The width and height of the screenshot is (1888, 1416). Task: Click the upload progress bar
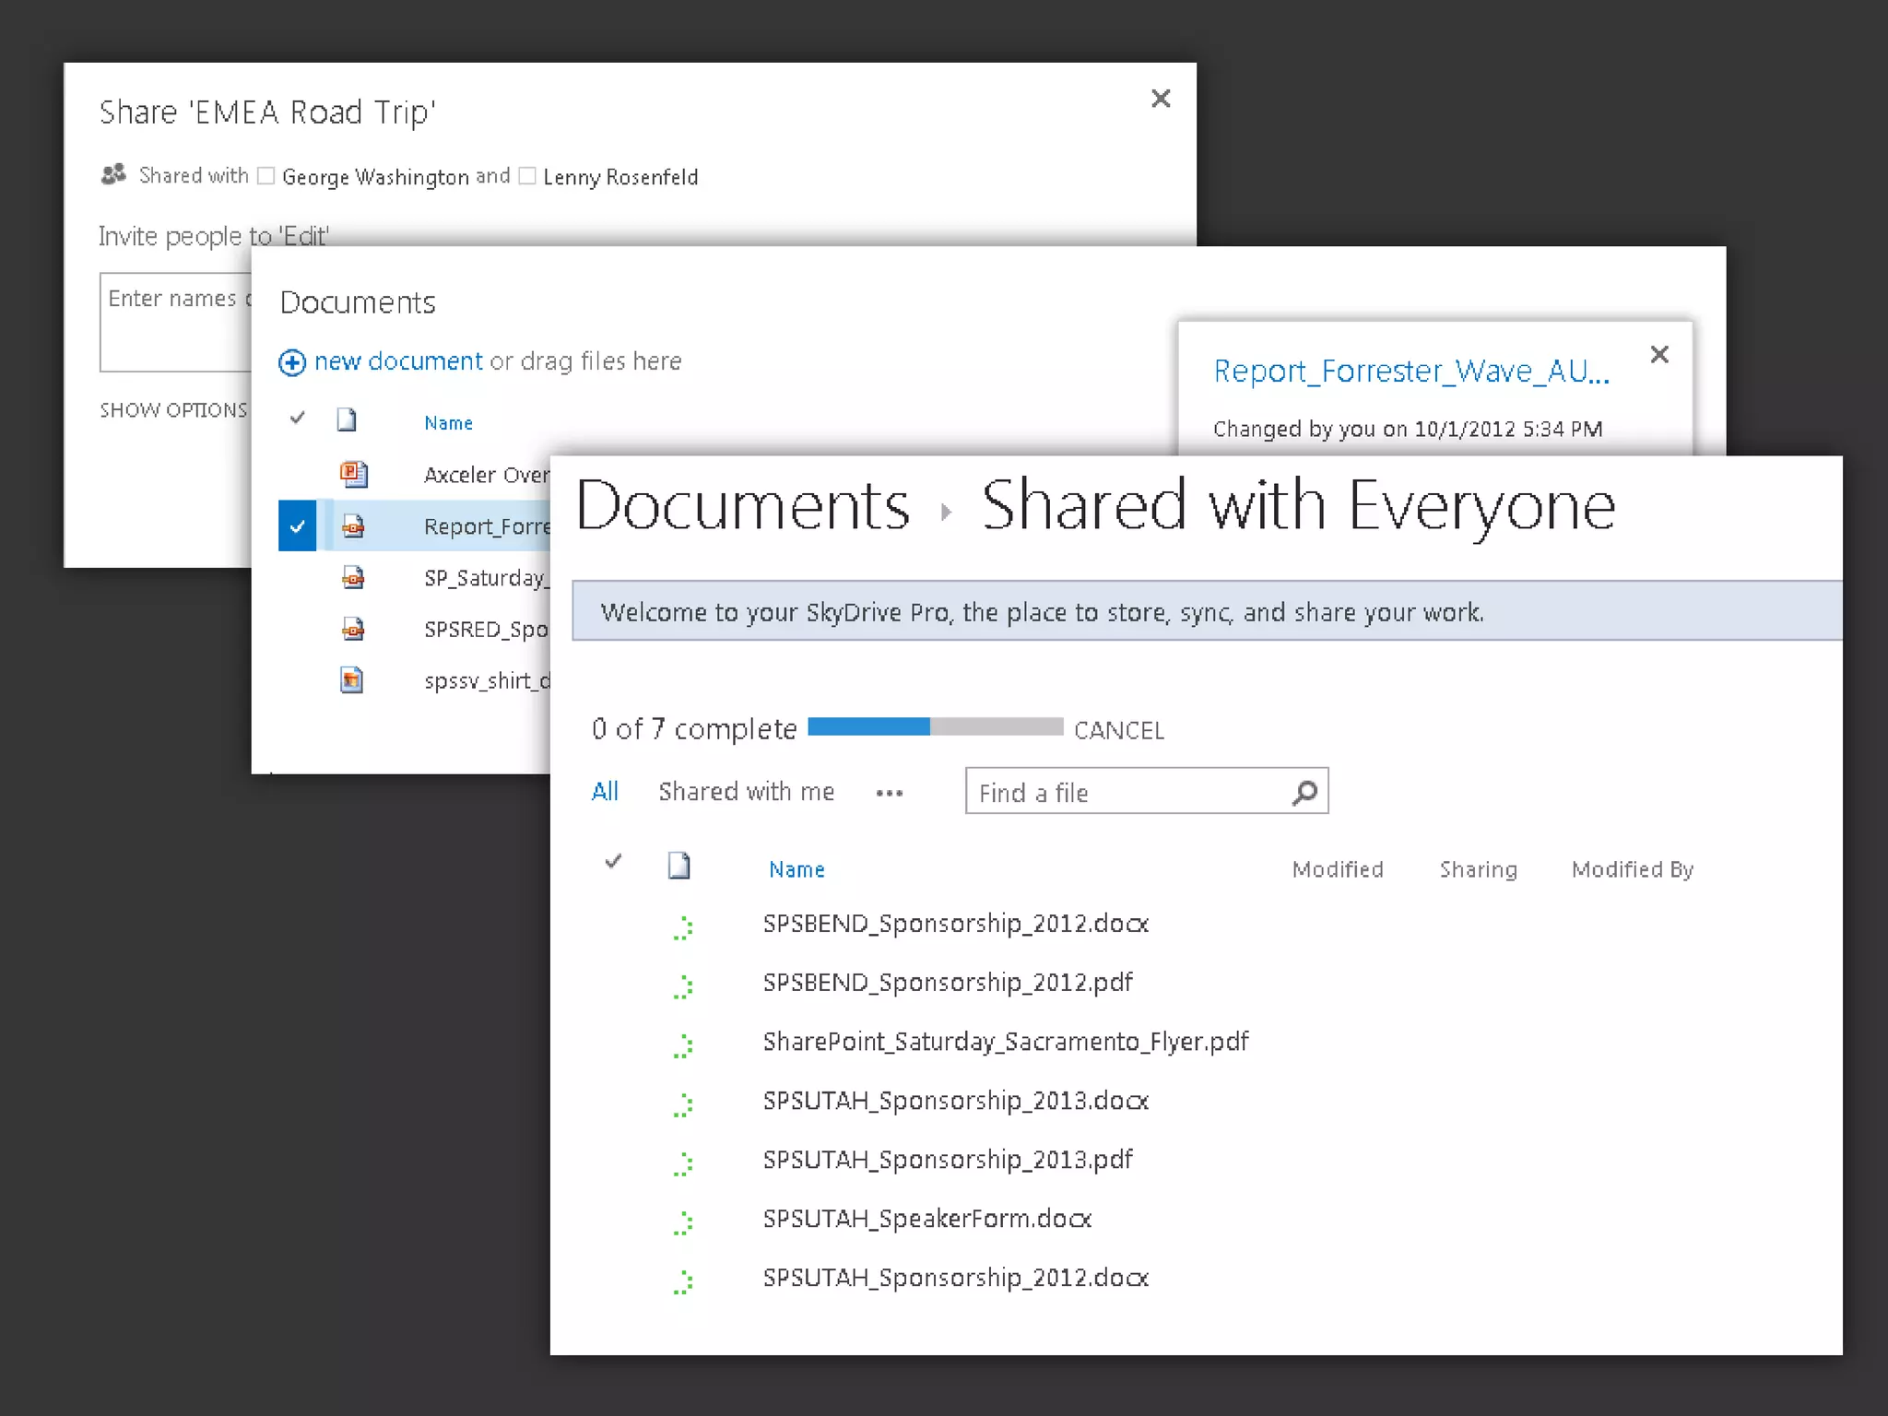tap(935, 727)
